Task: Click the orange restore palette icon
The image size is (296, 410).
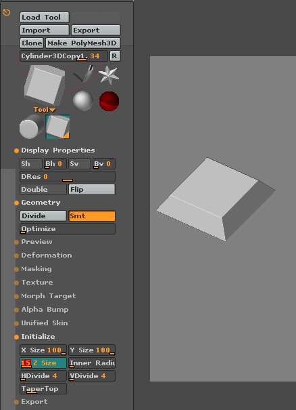Action: [x=7, y=12]
